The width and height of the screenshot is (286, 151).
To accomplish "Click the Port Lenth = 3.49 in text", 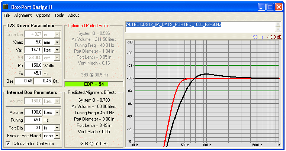I will click(x=94, y=125).
